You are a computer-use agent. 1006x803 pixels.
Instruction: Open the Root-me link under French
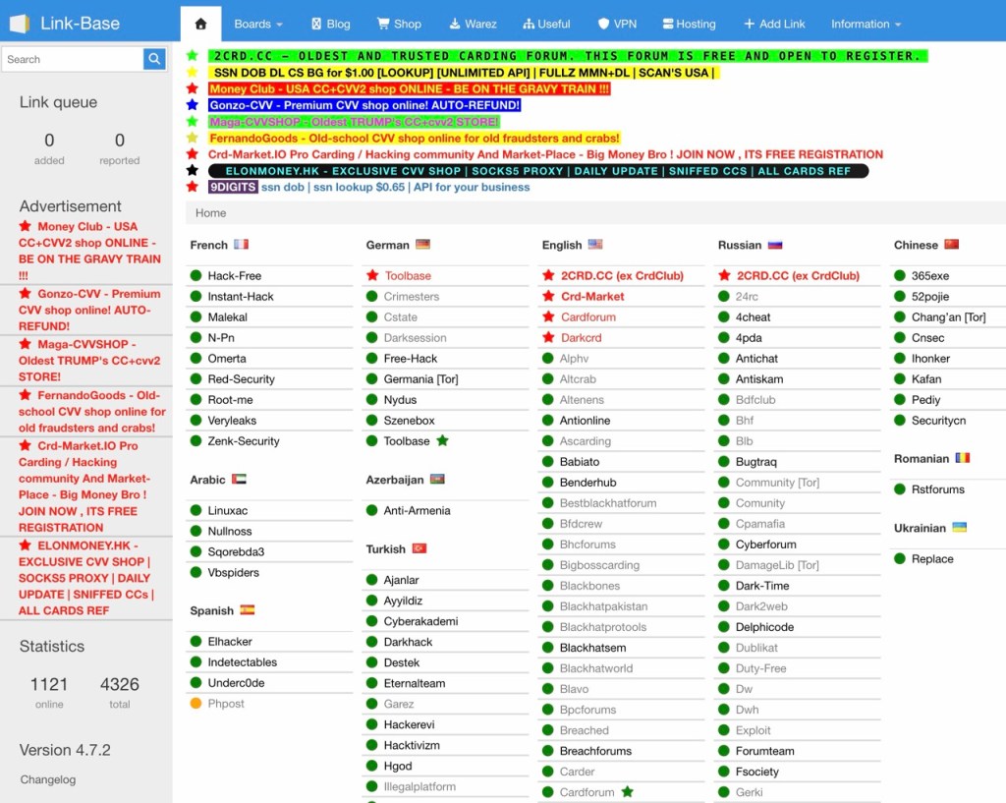pyautogui.click(x=230, y=400)
